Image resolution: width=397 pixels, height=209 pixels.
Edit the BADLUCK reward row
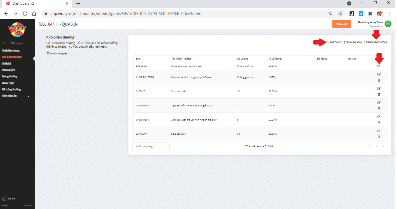[x=379, y=66]
